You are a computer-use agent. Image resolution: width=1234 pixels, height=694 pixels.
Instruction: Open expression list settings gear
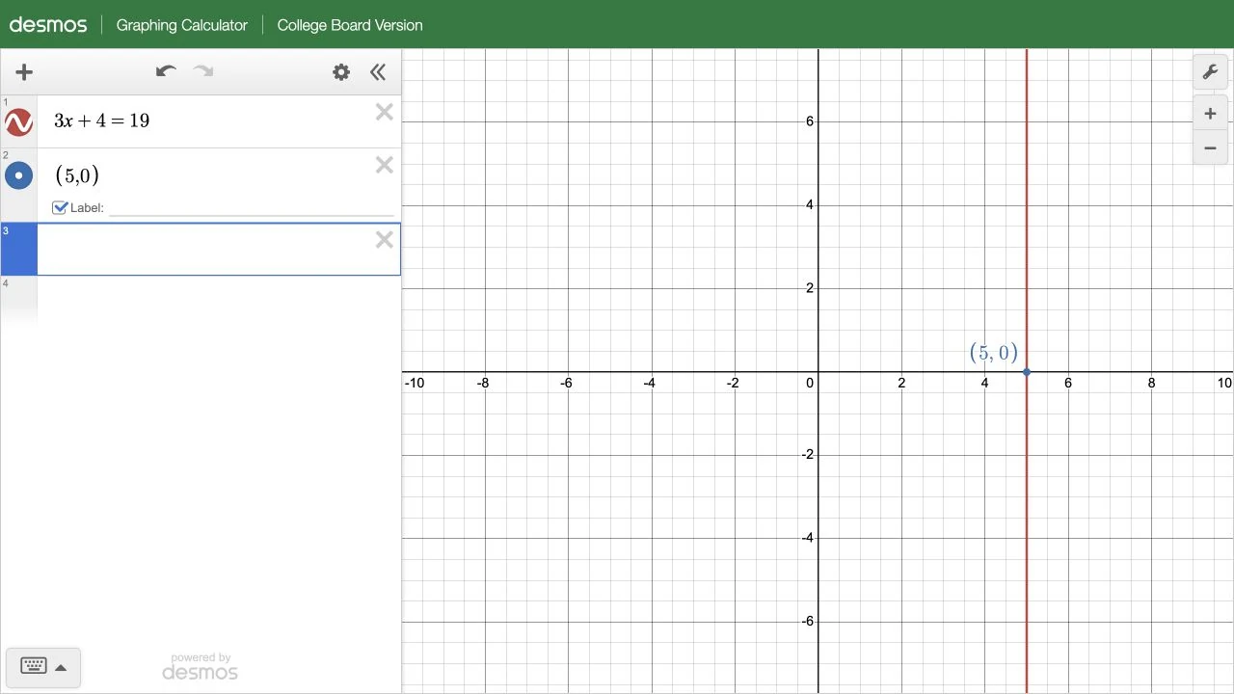tap(341, 71)
